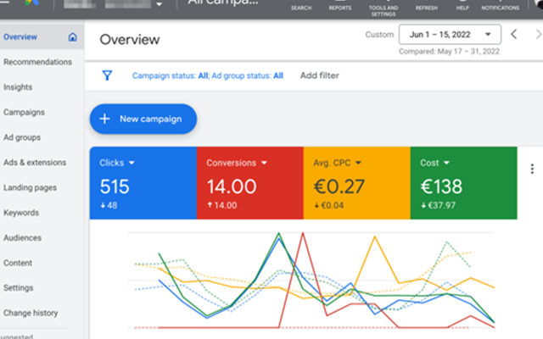Open the Jun 1 – 15, 2022 date picker
The width and height of the screenshot is (543, 339).
click(x=450, y=34)
